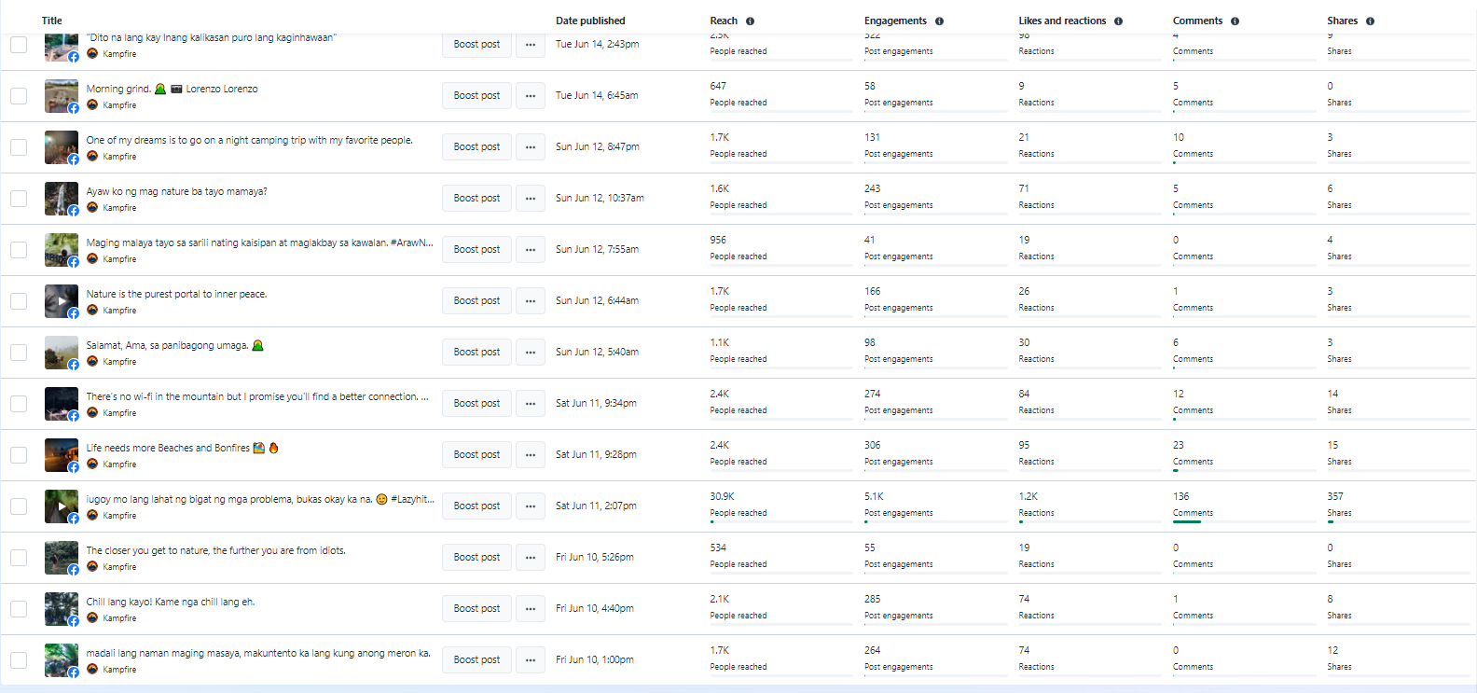The height and width of the screenshot is (693, 1477).
Task: Boost post 'madali lang naman maging masaya'
Action: pyautogui.click(x=476, y=660)
